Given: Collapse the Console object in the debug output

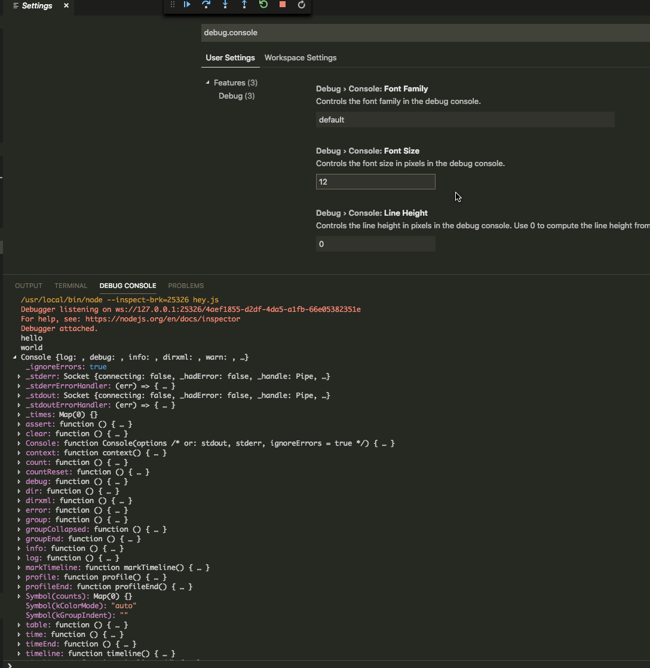Looking at the screenshot, I should pyautogui.click(x=14, y=357).
